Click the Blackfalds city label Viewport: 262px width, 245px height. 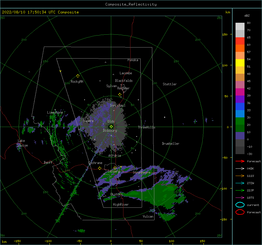coord(124,81)
